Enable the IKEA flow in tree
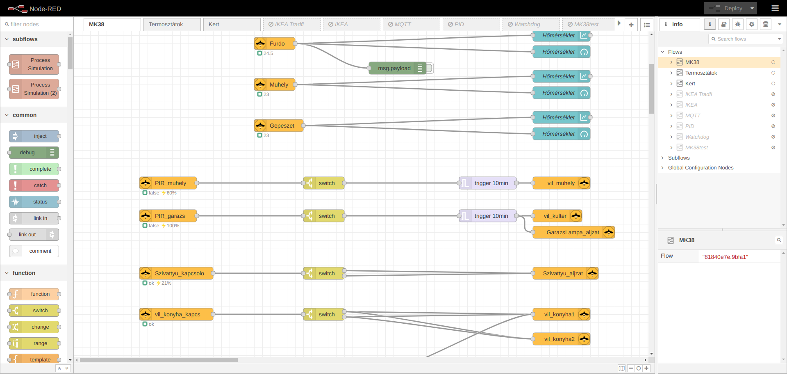This screenshot has height=375, width=787. 773,105
